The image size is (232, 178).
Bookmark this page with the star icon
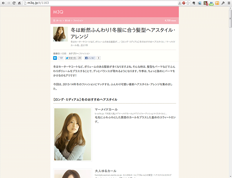click(x=188, y=3)
